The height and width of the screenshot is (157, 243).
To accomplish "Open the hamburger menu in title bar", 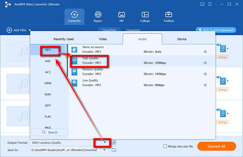I will coord(210,4).
